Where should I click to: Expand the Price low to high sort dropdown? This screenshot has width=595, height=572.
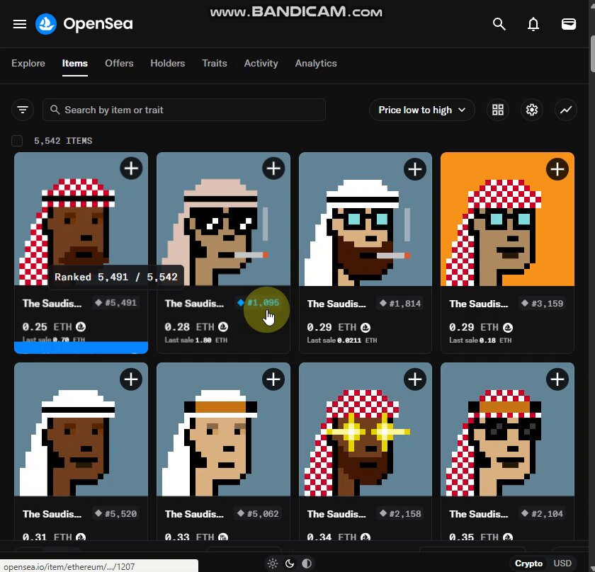[x=421, y=110]
